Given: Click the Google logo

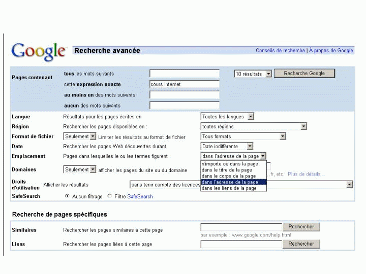Looking at the screenshot, I should [x=39, y=52].
